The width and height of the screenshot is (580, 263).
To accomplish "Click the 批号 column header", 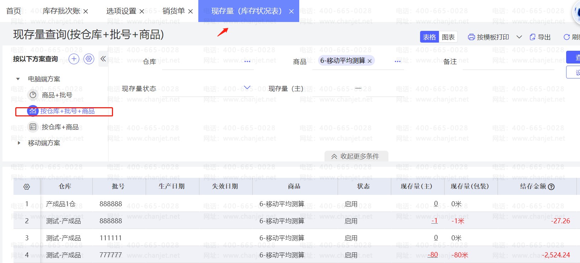I will click(118, 186).
